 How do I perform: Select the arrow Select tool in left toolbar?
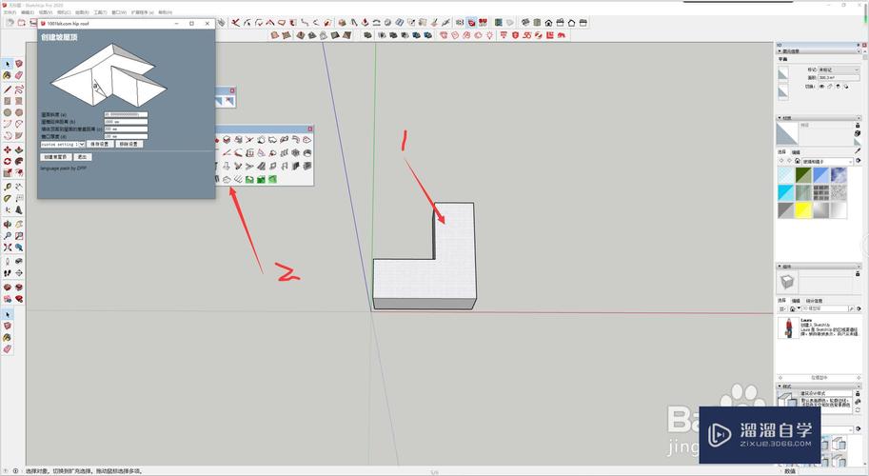(x=8, y=64)
